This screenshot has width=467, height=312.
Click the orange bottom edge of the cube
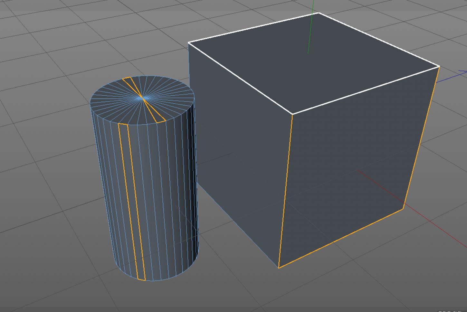[x=341, y=238]
